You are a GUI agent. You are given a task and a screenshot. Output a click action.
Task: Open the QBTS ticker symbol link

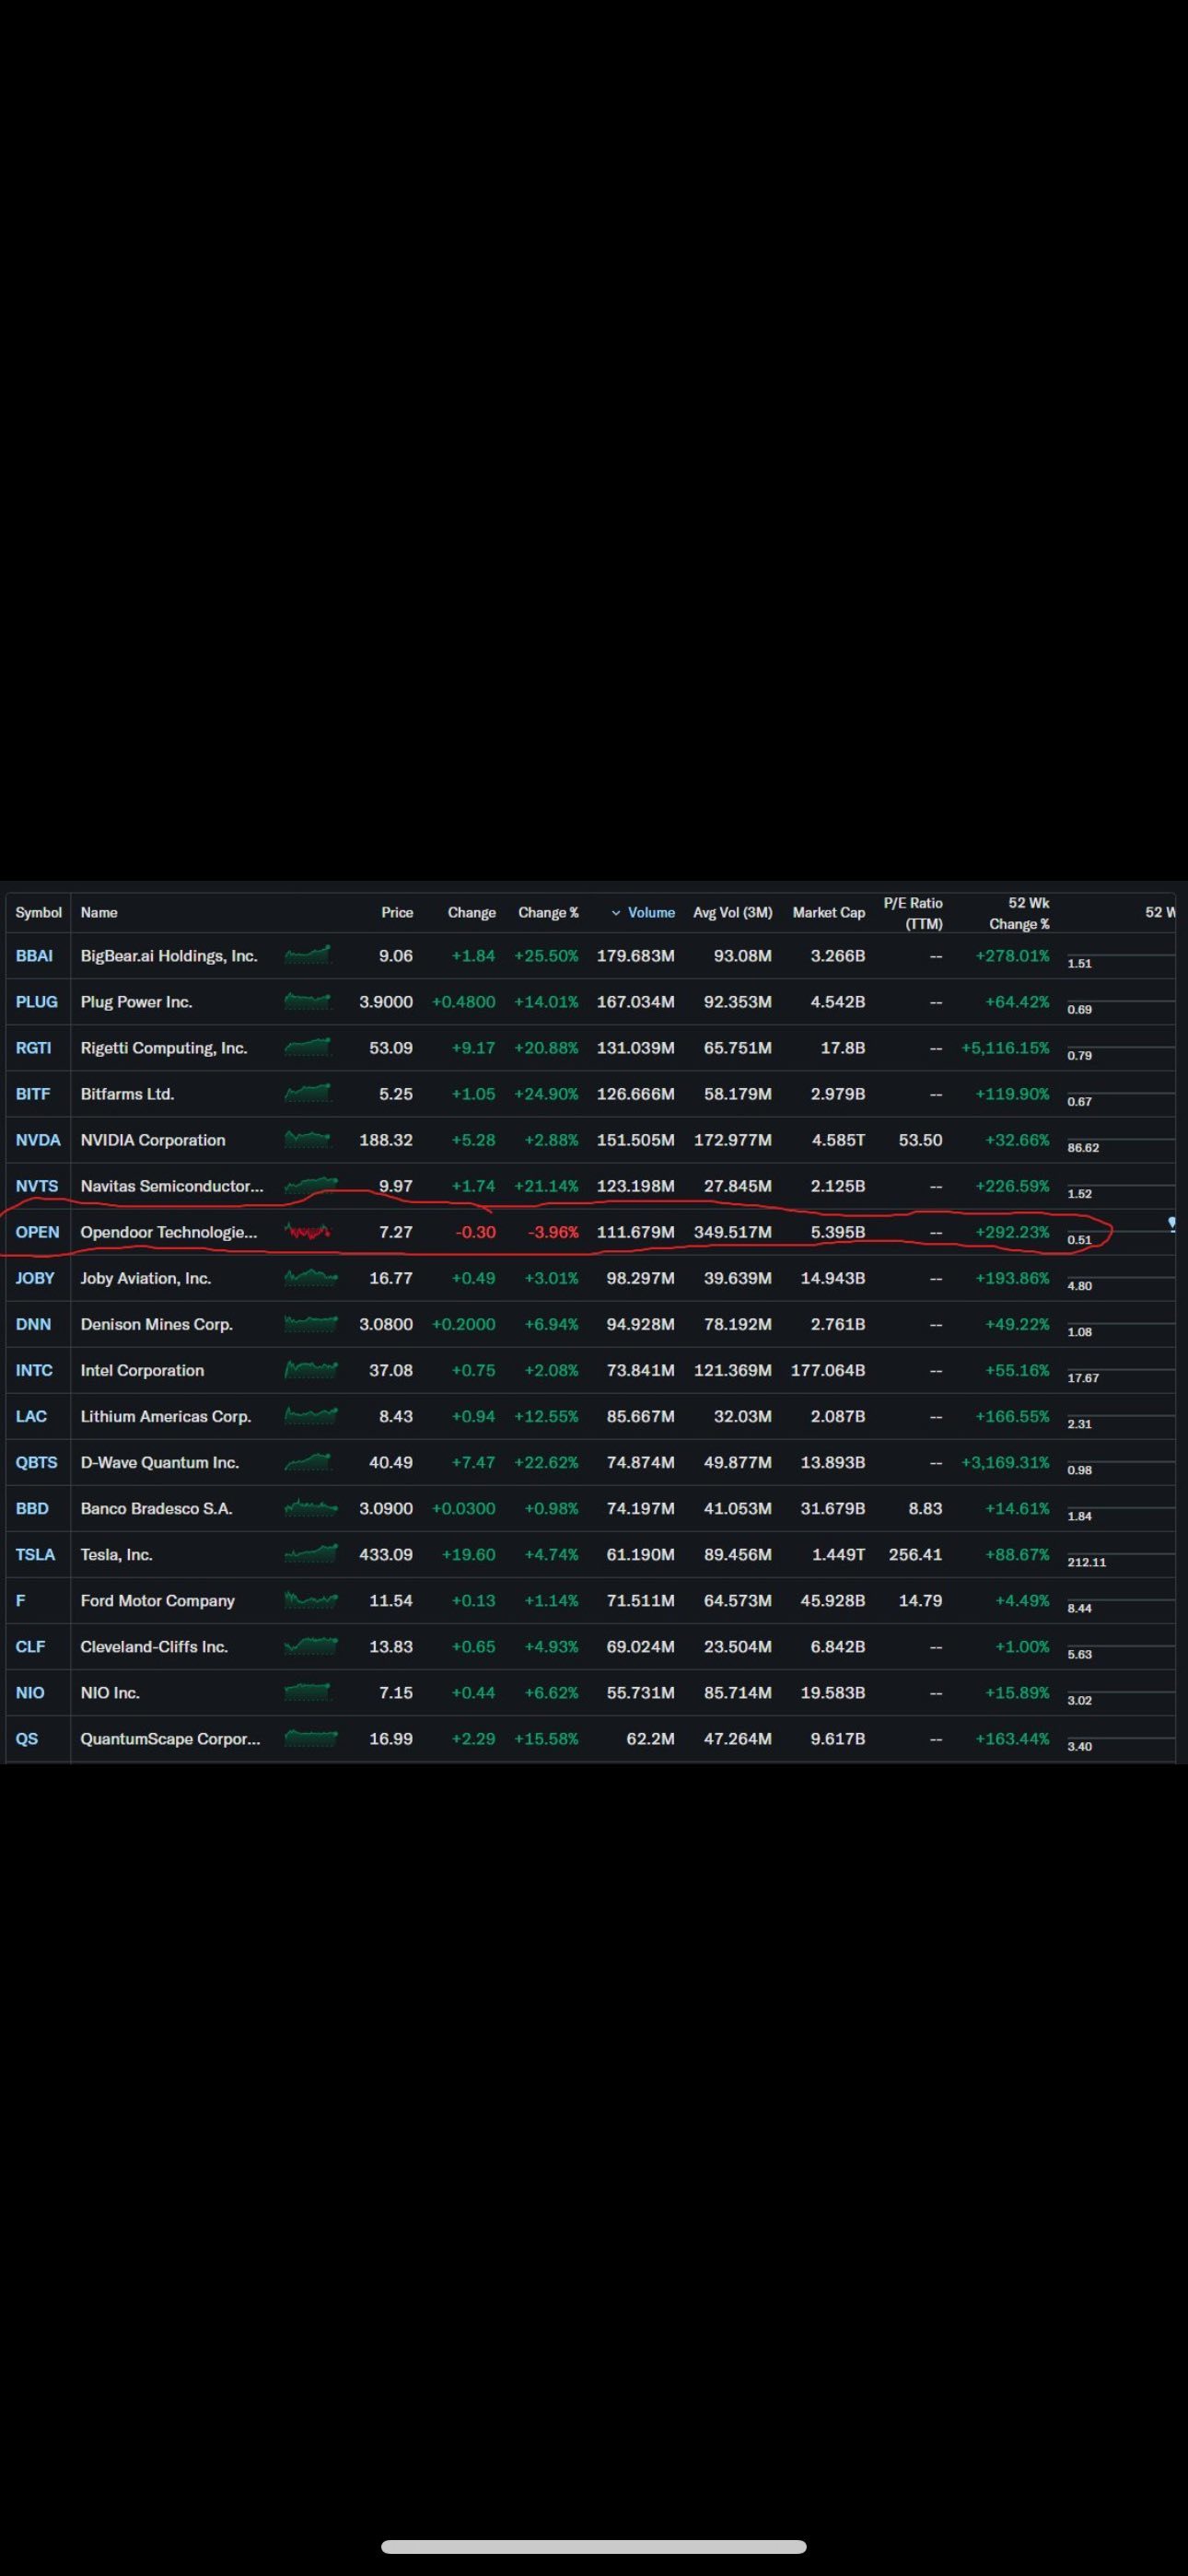tap(36, 1462)
